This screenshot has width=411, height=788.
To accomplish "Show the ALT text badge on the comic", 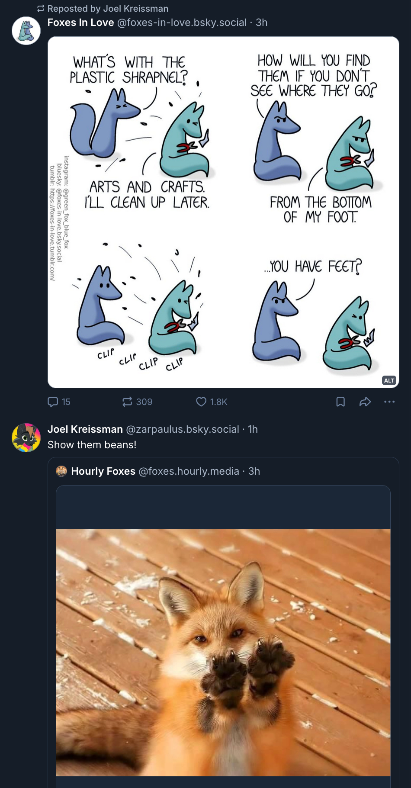I will coord(389,380).
